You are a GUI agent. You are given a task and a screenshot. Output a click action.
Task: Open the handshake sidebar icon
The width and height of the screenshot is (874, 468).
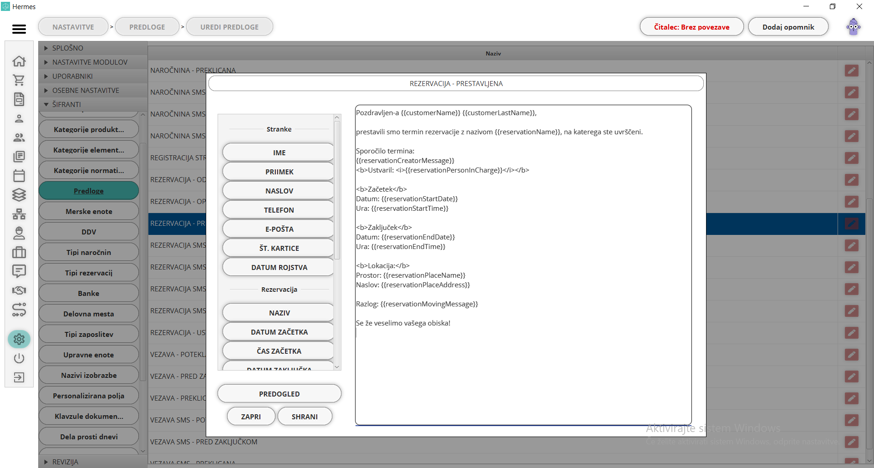click(19, 290)
